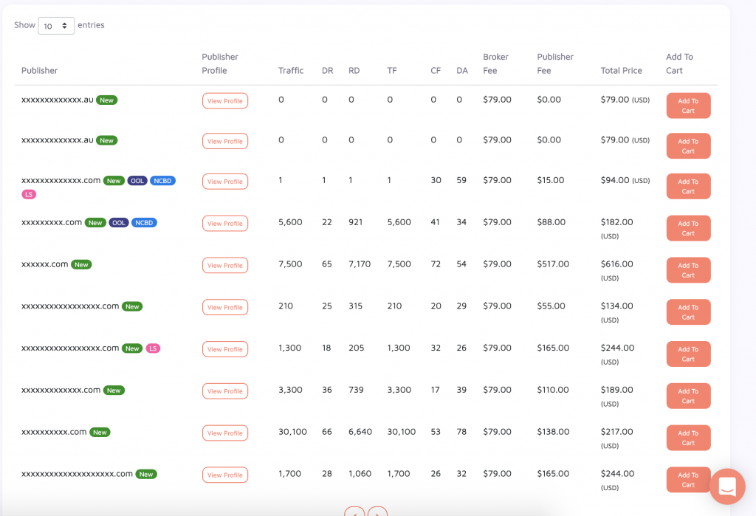View Profile for the xxxxxx.com publisher
This screenshot has height=516, width=756.
tap(224, 265)
